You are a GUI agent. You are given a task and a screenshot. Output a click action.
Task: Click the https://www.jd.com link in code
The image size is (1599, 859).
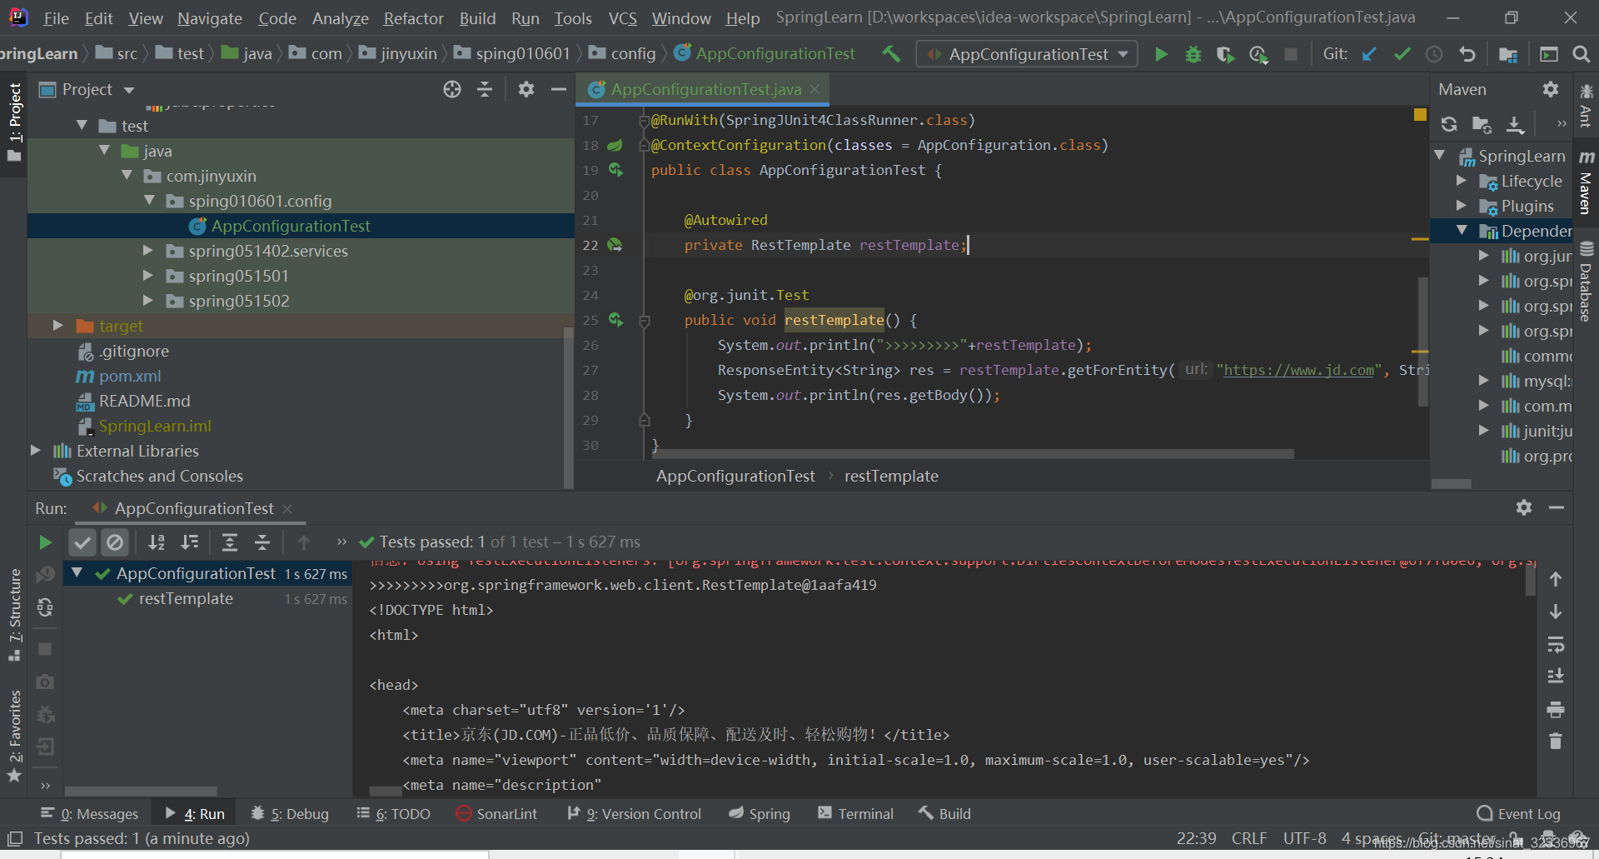click(1298, 370)
